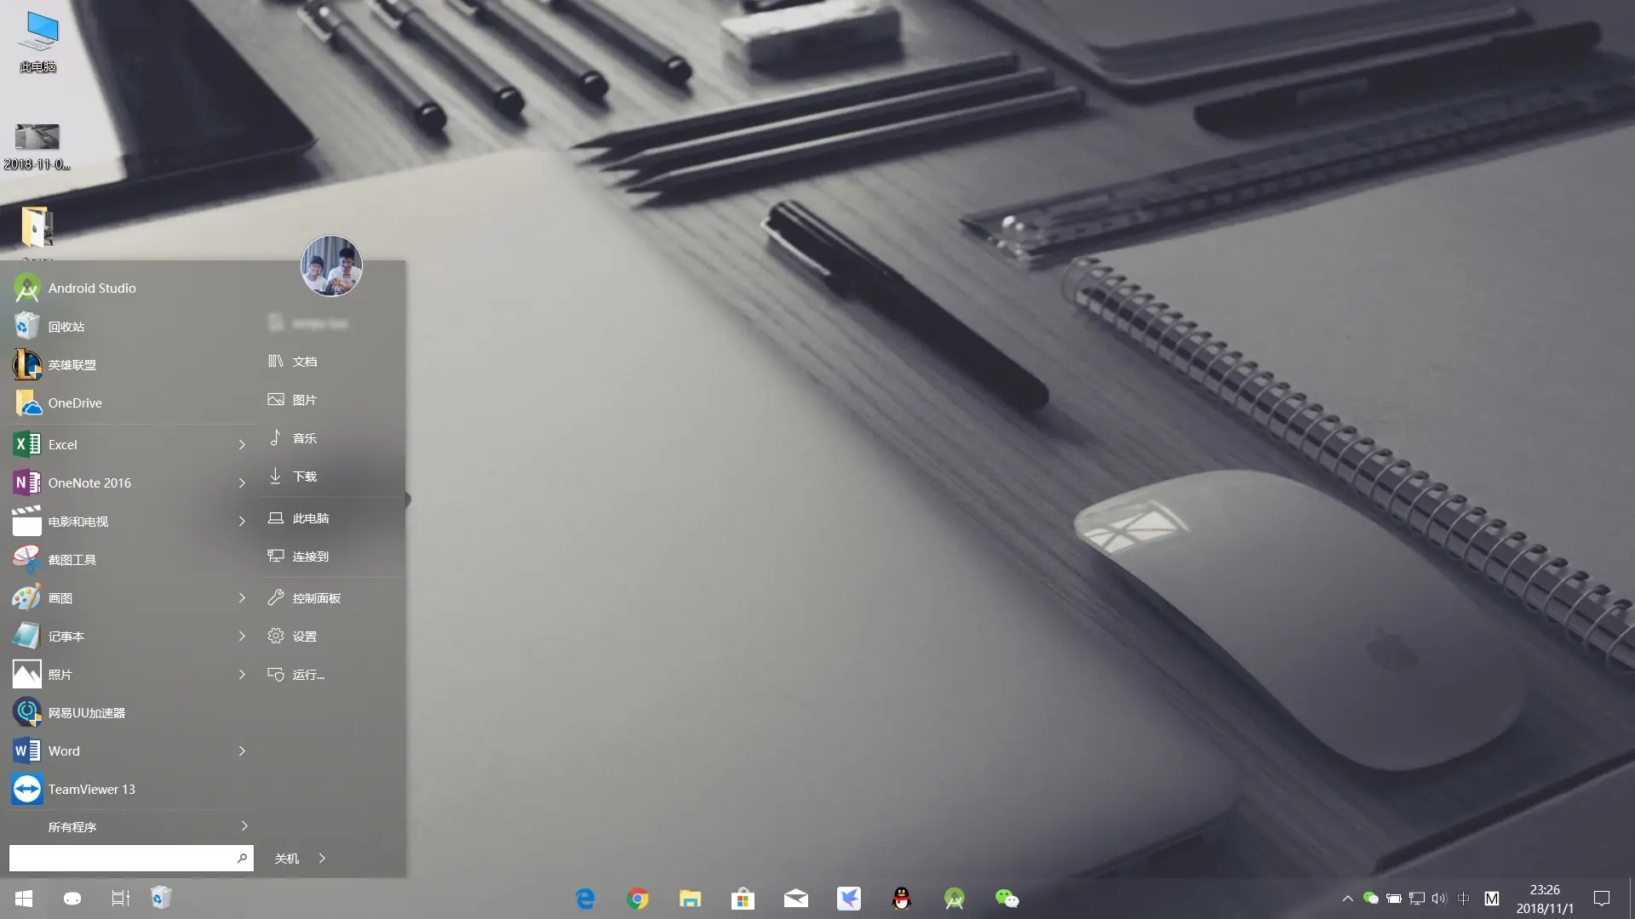Open 截图工具 snipping tool

pyautogui.click(x=72, y=560)
